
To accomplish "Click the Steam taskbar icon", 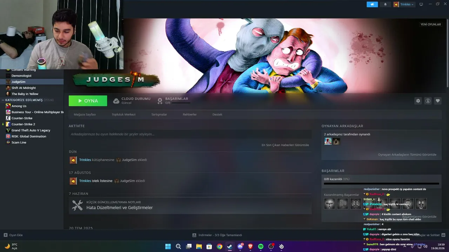I will point(230,246).
